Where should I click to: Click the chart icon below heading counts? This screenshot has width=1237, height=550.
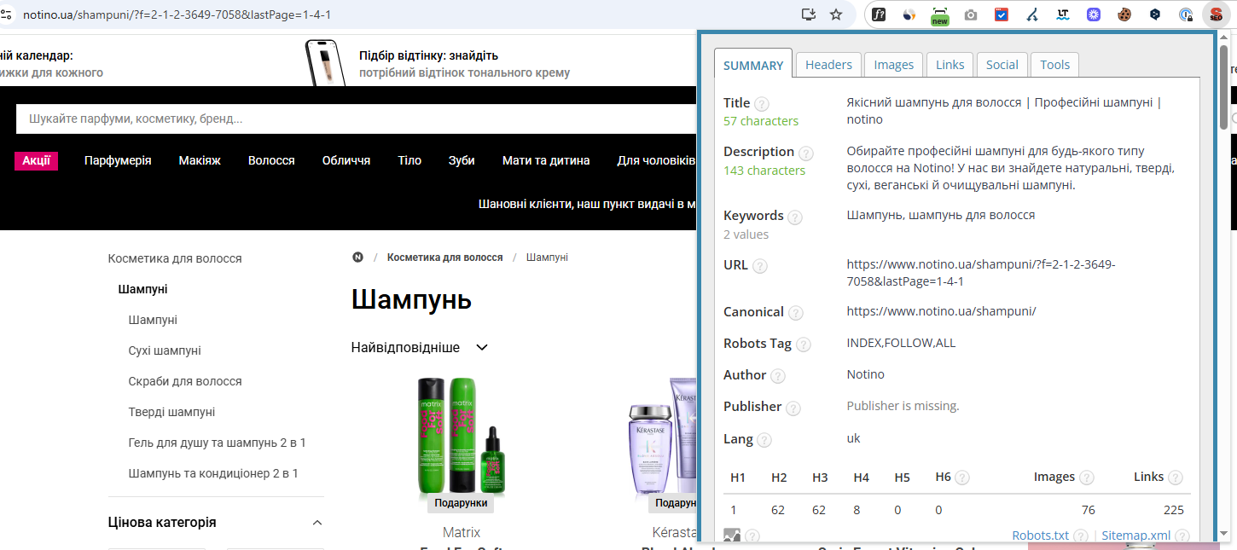click(732, 536)
